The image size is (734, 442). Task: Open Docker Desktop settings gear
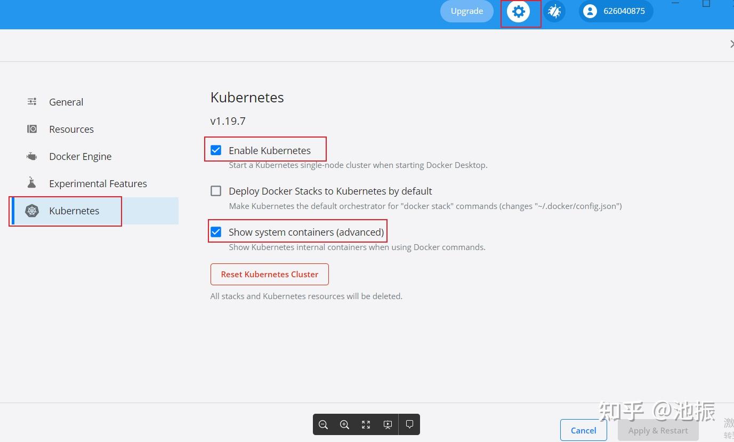519,11
